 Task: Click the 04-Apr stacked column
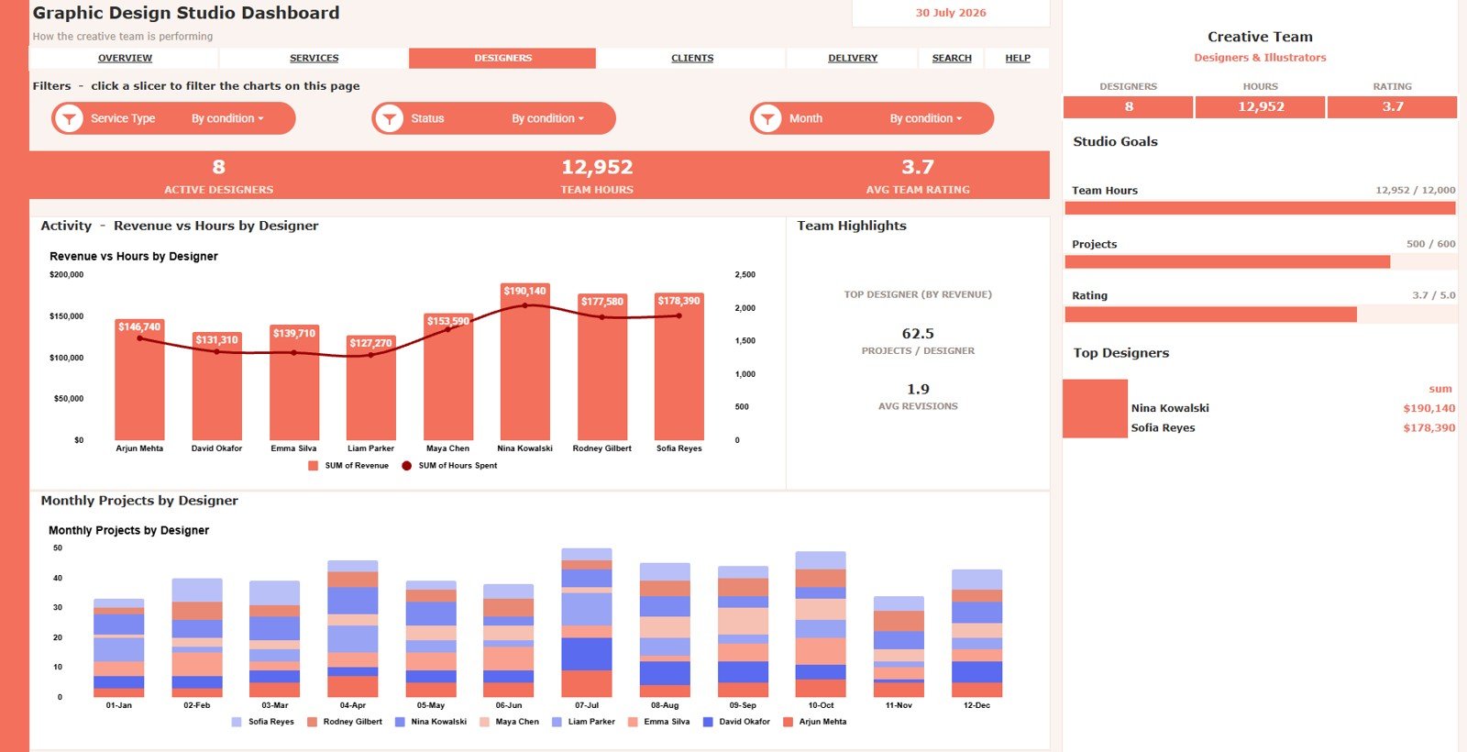coord(353,629)
